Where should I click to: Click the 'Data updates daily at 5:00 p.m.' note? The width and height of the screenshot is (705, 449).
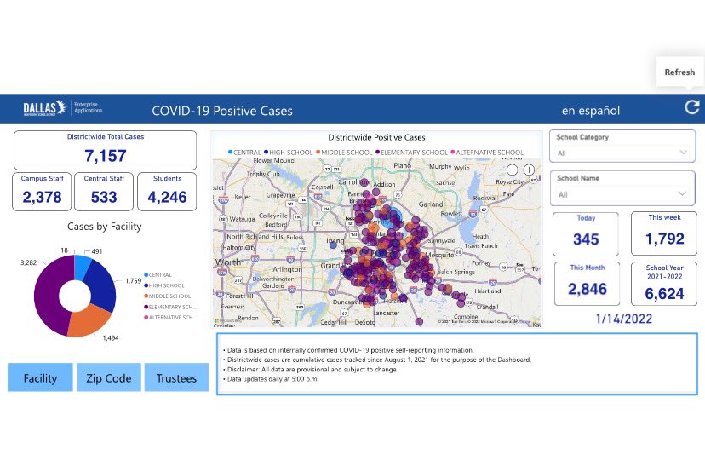[272, 379]
